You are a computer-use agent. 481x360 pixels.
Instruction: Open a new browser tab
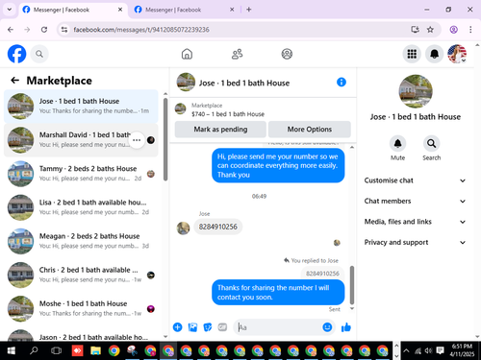click(248, 10)
